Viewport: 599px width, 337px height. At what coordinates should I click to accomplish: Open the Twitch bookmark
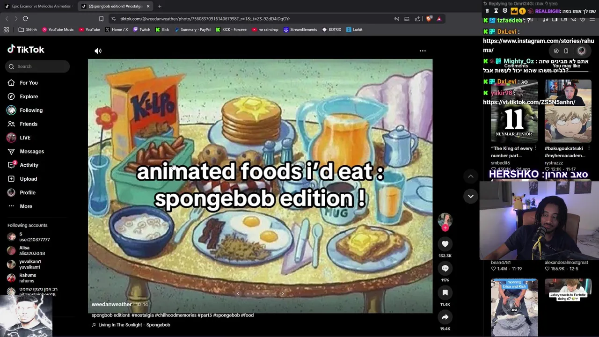pos(142,29)
